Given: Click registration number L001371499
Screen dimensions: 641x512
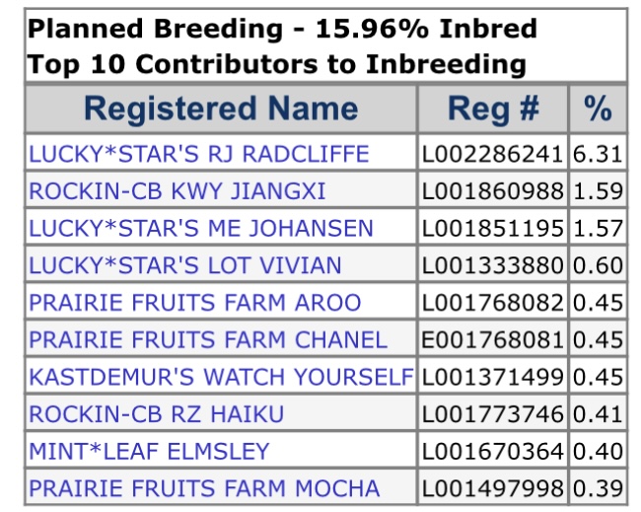Looking at the screenshot, I should pos(493,377).
